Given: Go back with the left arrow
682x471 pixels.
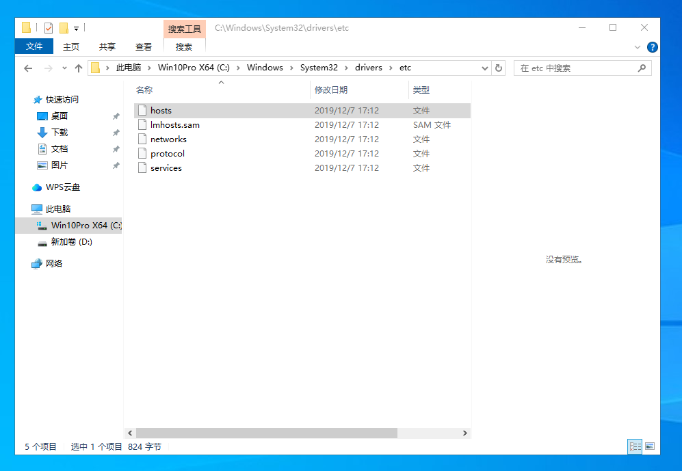Looking at the screenshot, I should [28, 68].
